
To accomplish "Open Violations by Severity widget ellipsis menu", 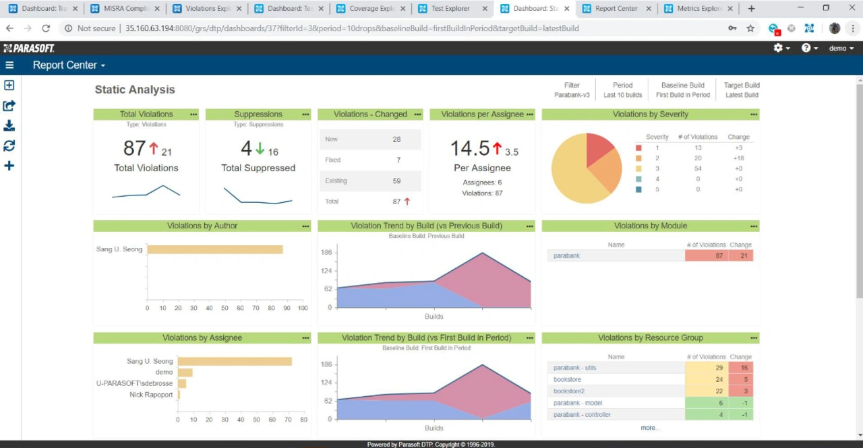I will click(x=754, y=115).
